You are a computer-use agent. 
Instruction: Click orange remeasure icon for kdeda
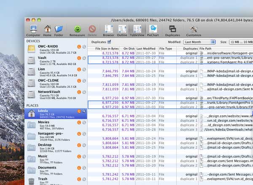79,111
